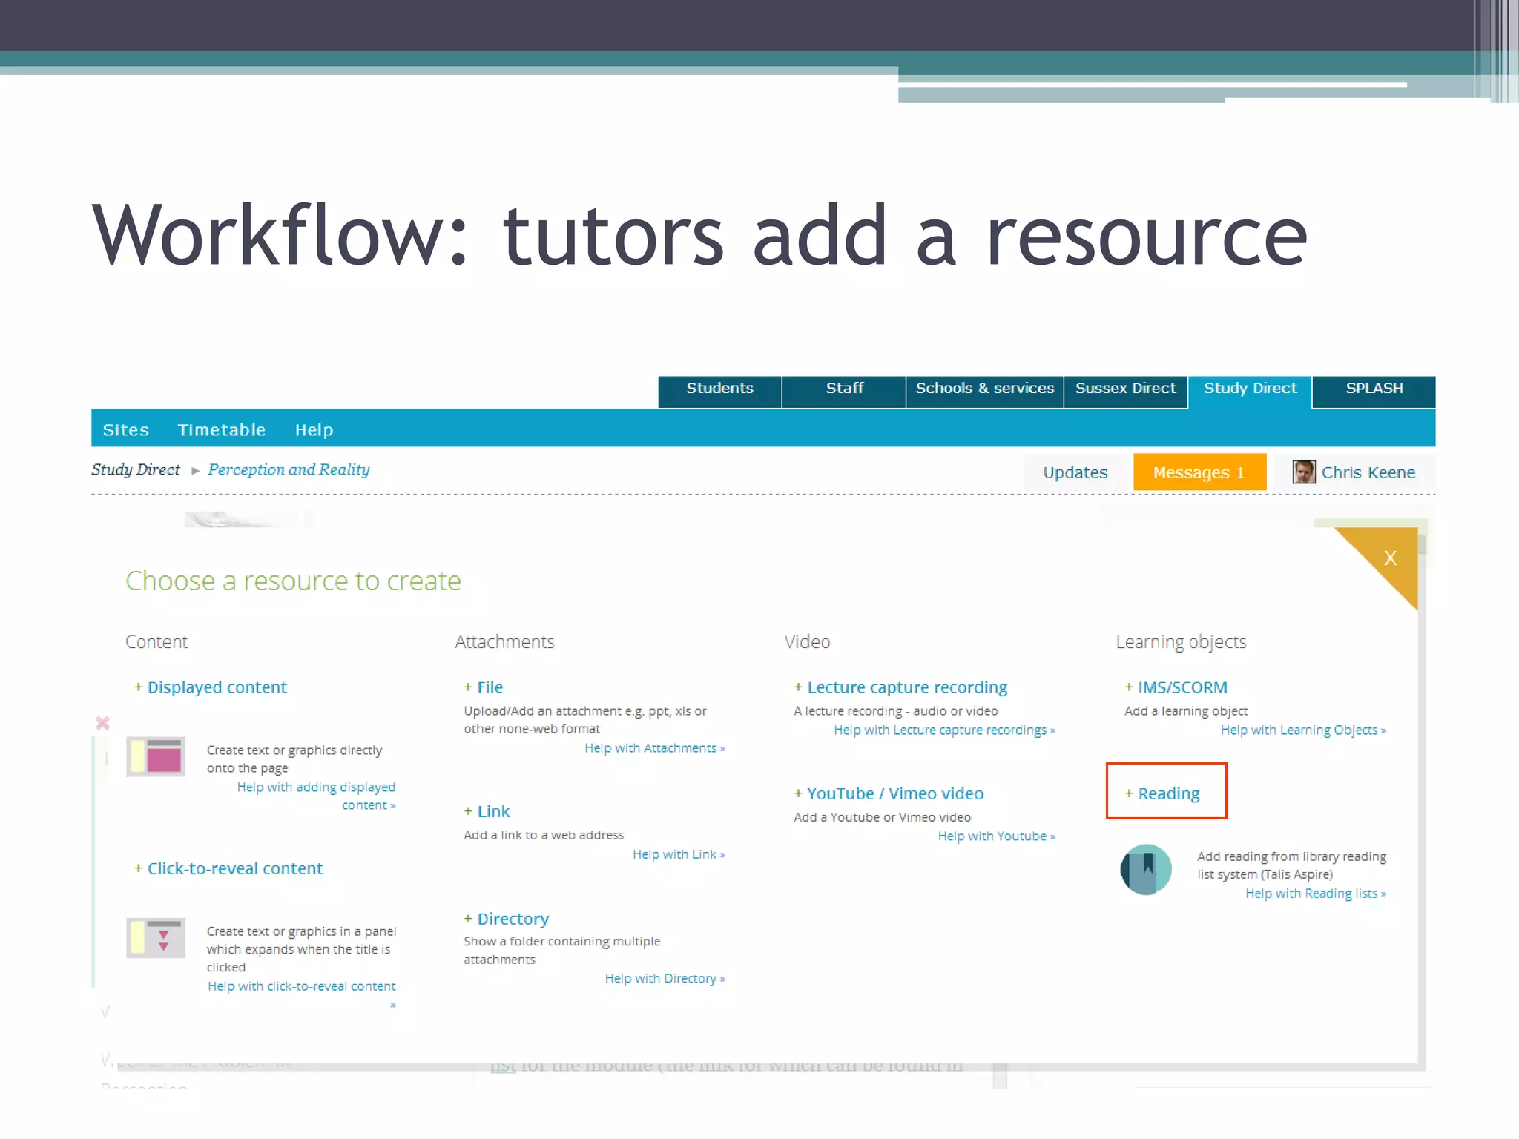Open the Help menu in blue bar
The width and height of the screenshot is (1519, 1139).
point(314,430)
